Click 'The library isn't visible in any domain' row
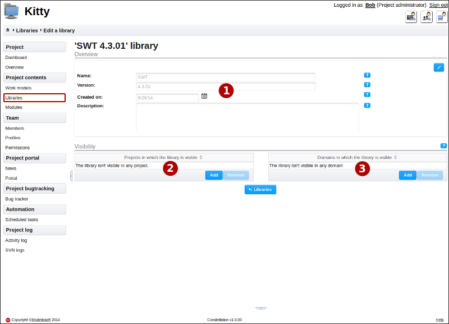Viewport: 449px width, 324px height. (x=358, y=166)
